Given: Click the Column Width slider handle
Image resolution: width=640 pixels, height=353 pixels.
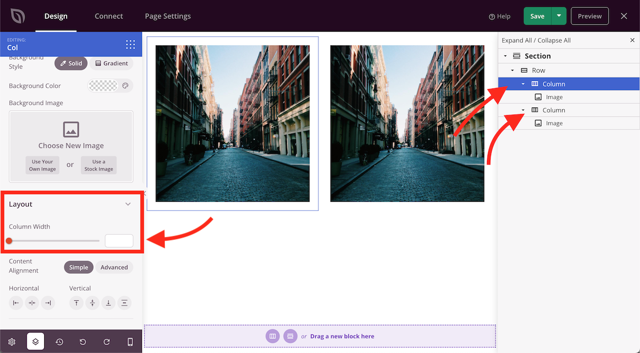Looking at the screenshot, I should tap(9, 241).
